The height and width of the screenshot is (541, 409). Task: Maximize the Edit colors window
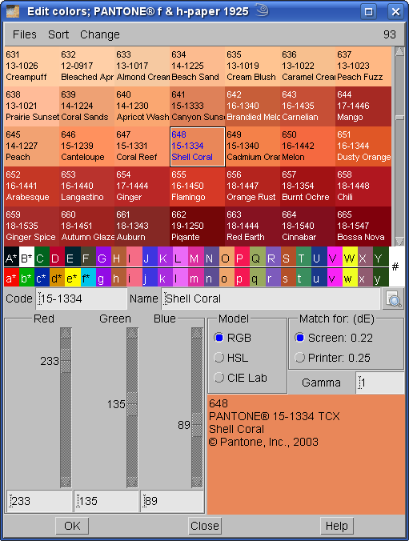[x=369, y=12]
